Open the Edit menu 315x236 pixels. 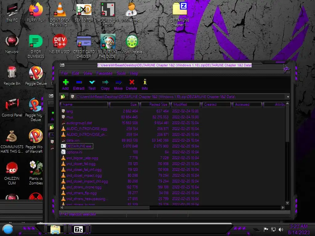click(x=75, y=73)
